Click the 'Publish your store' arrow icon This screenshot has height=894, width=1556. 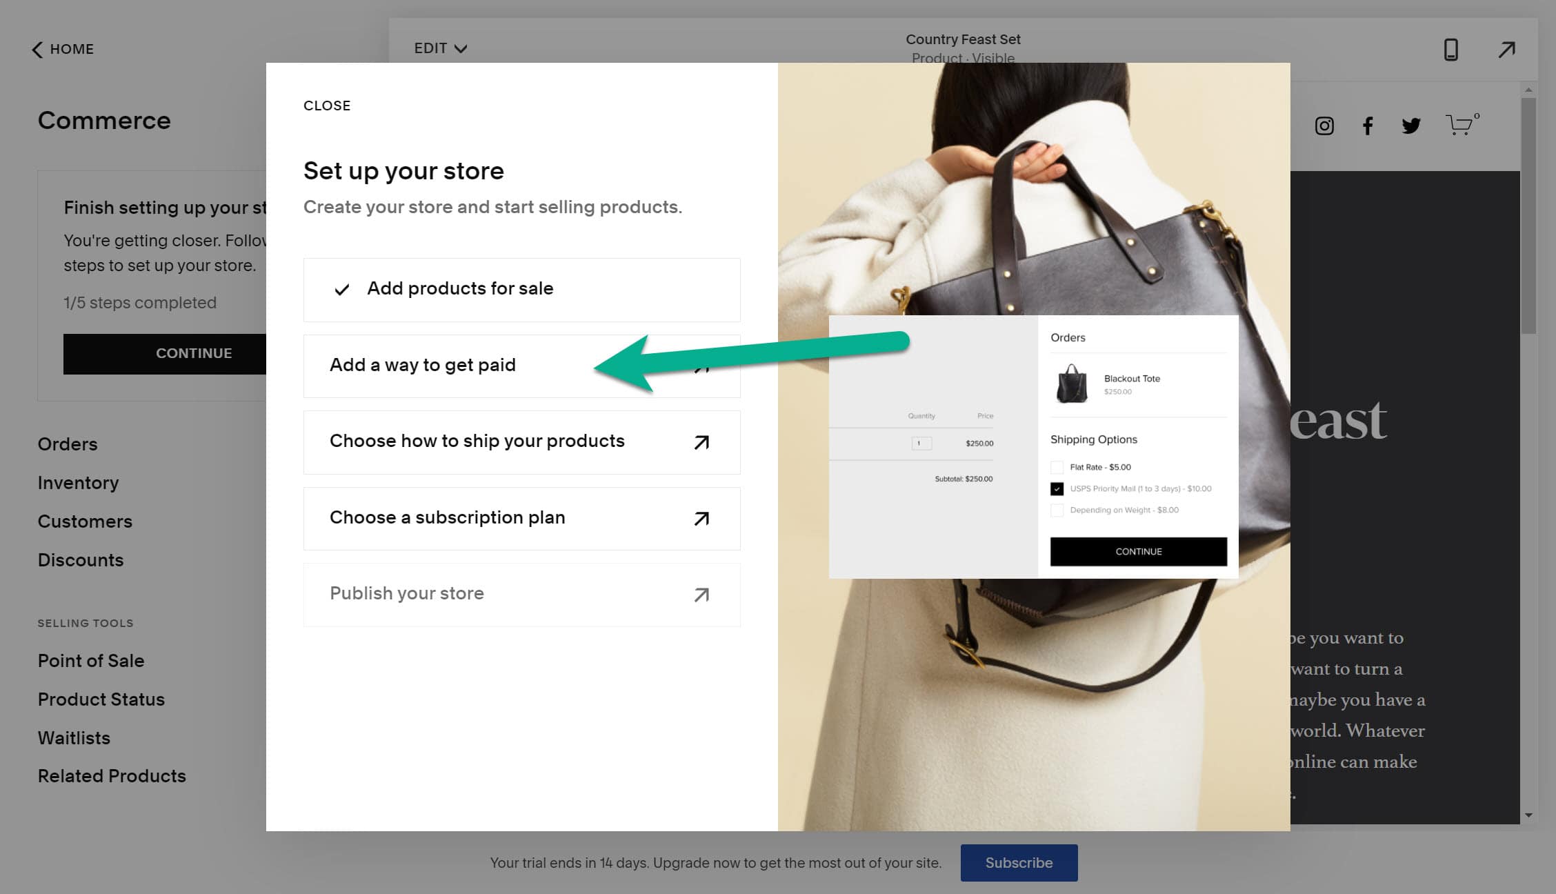701,595
